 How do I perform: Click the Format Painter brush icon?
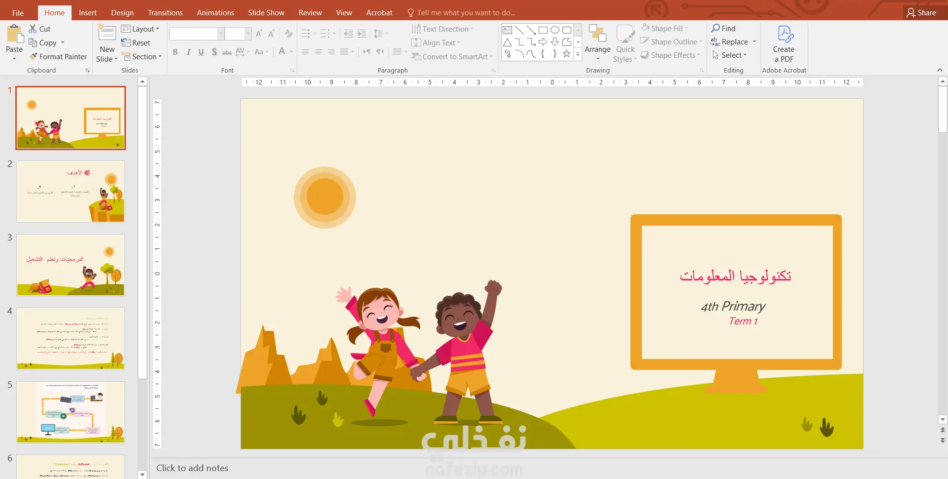pyautogui.click(x=33, y=57)
